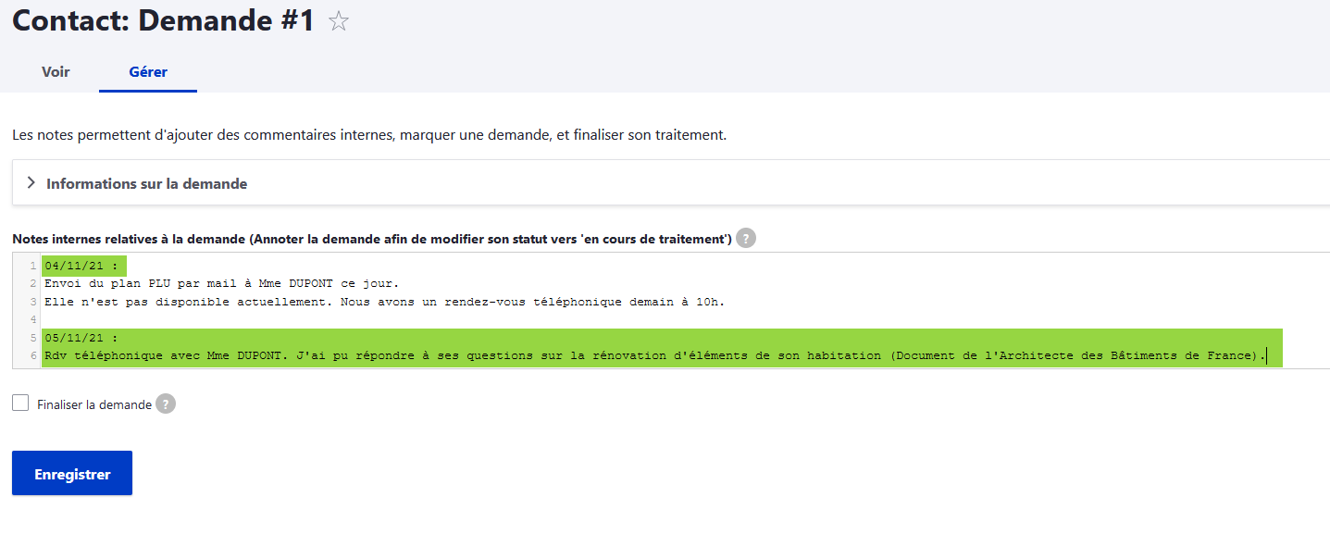Expand the Informations sur la demande section title

(146, 183)
